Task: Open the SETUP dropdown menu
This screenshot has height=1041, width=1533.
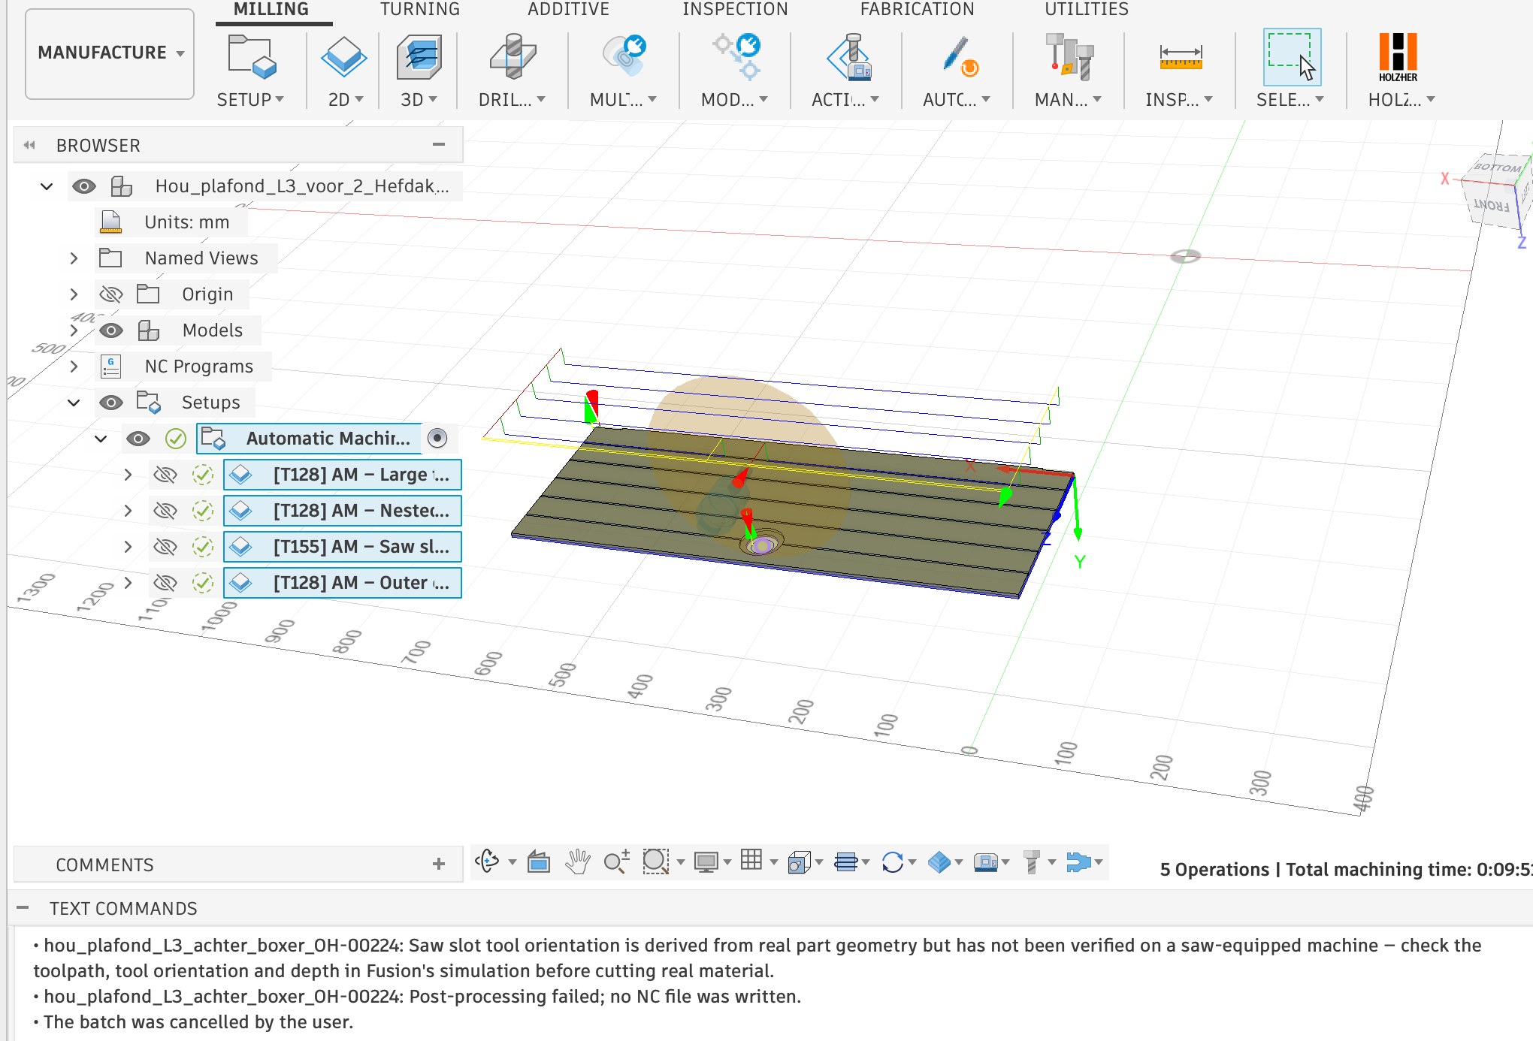Action: [x=250, y=100]
